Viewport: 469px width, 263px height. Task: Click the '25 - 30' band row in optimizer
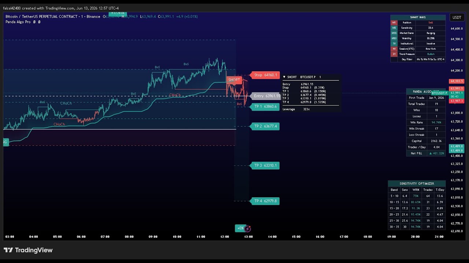(x=417, y=221)
